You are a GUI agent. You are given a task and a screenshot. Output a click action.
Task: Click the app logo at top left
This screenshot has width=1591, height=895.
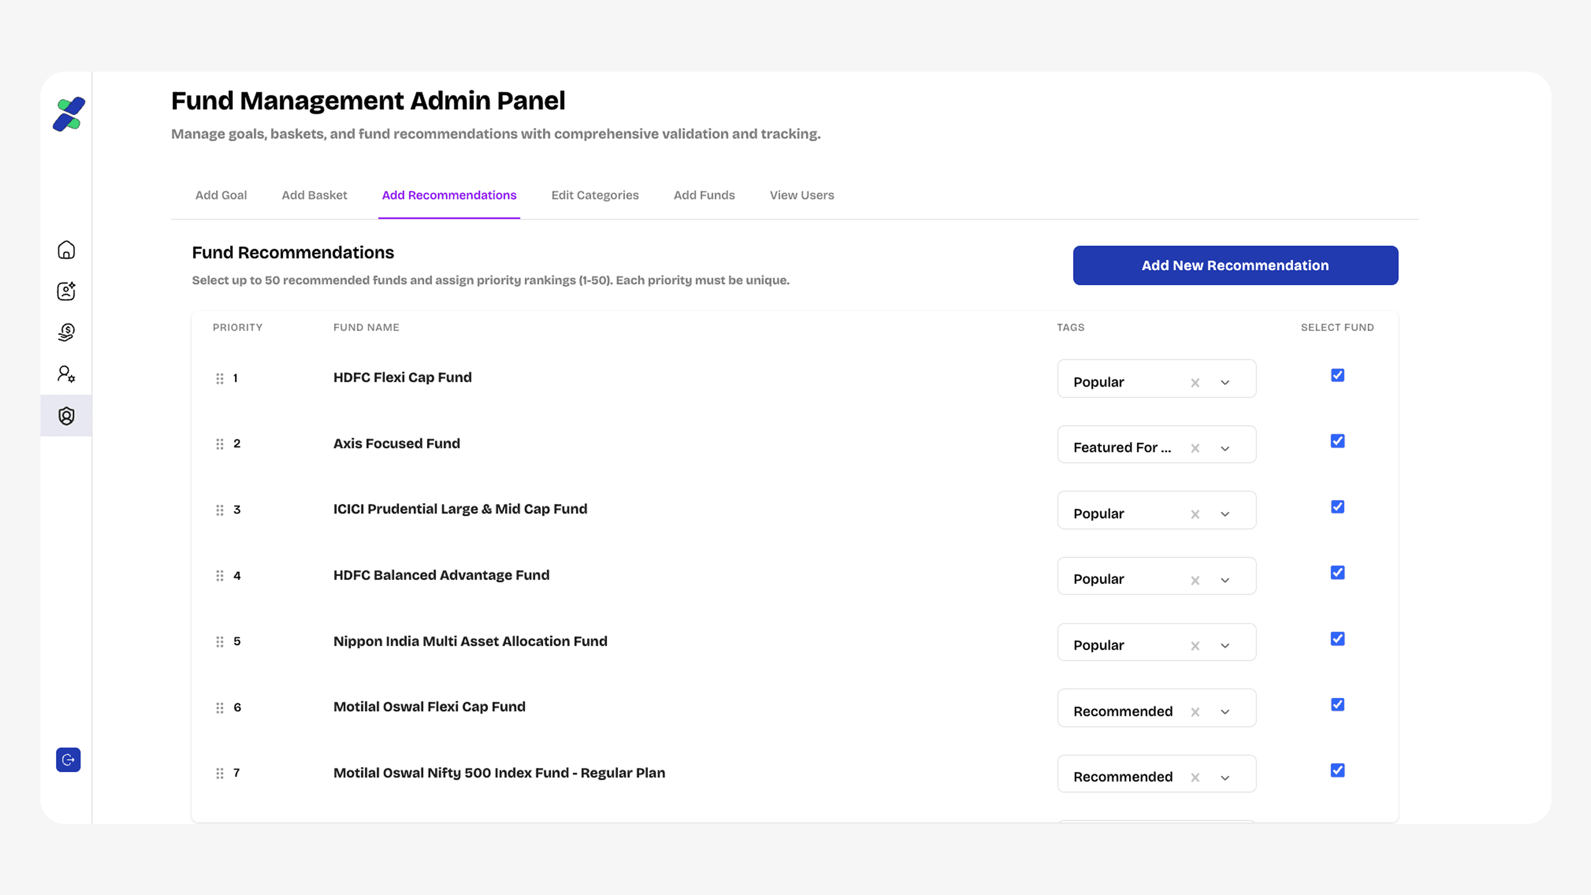68,114
